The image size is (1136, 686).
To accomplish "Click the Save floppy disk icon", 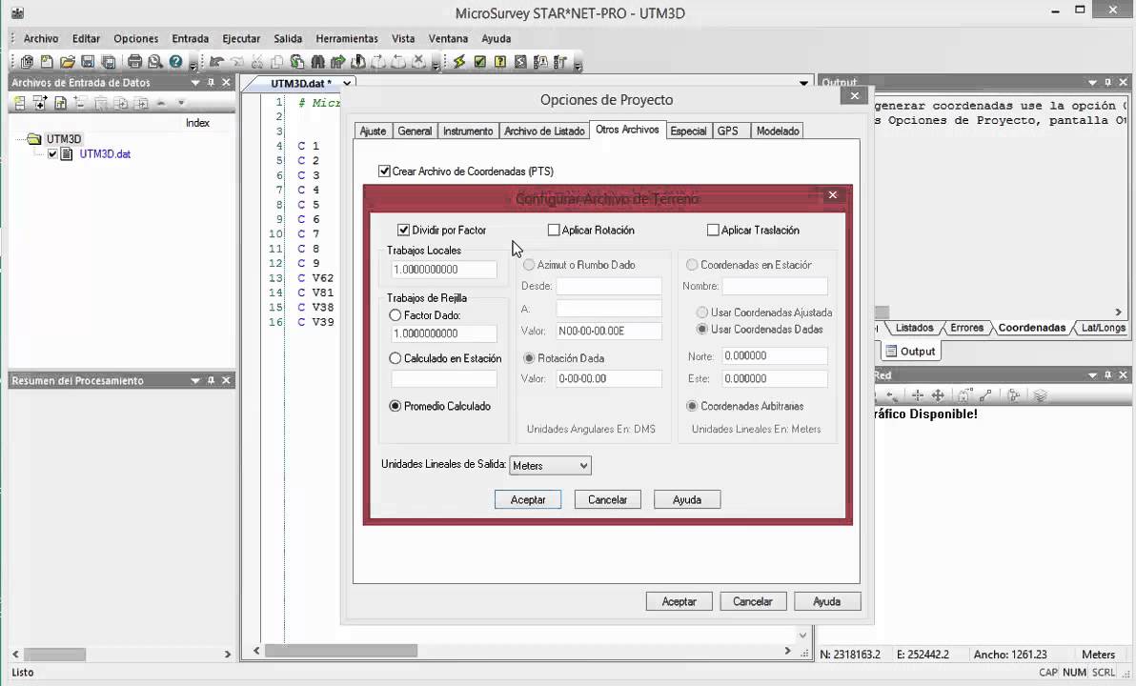I will 88,62.
